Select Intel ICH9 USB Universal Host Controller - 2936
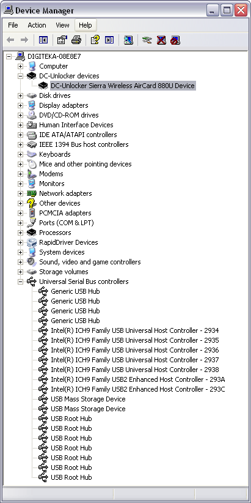Screen dimensions: 251x503 135,350
